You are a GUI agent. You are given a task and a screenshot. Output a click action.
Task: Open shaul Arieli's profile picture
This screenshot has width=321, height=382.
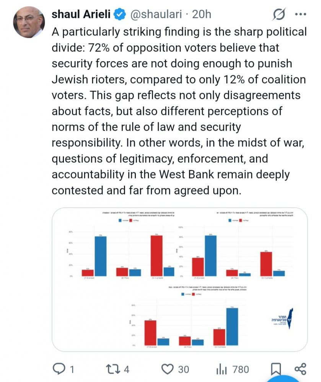28,22
